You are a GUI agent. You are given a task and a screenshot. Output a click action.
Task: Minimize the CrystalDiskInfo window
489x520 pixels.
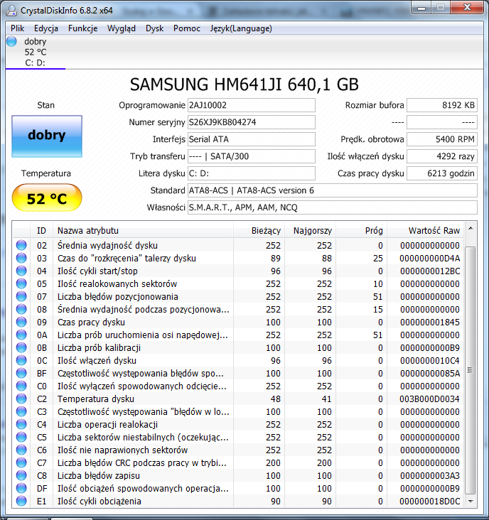421,7
